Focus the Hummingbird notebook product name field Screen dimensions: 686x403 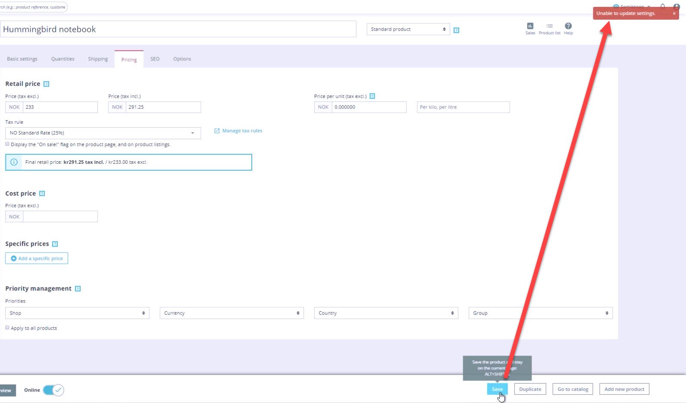click(x=178, y=29)
